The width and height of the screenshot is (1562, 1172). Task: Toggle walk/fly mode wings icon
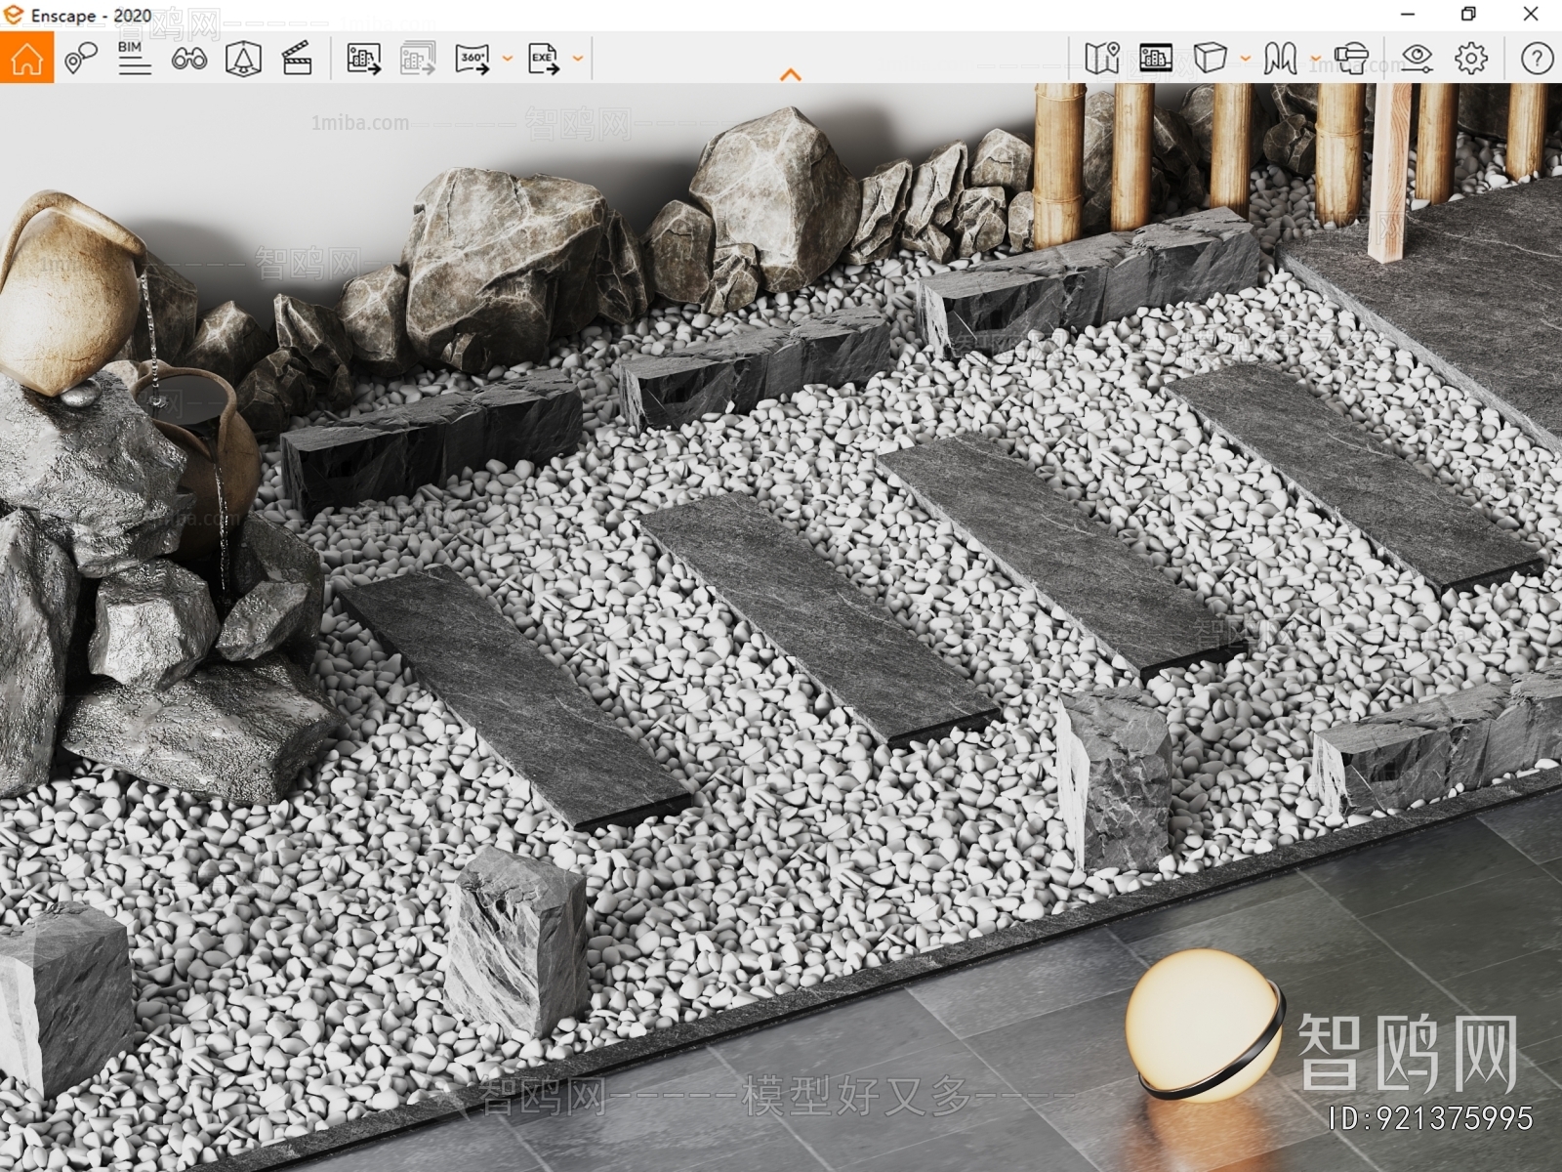pos(1280,59)
